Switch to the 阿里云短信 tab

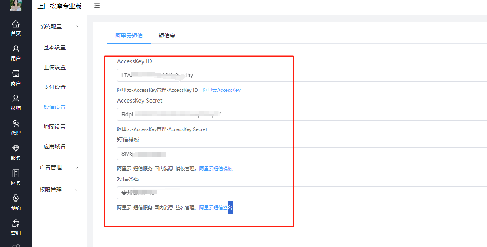click(129, 36)
